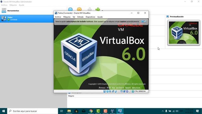The width and height of the screenshot is (202, 114).
Task: Open Google Chrome from the taskbar
Action: click(x=91, y=111)
